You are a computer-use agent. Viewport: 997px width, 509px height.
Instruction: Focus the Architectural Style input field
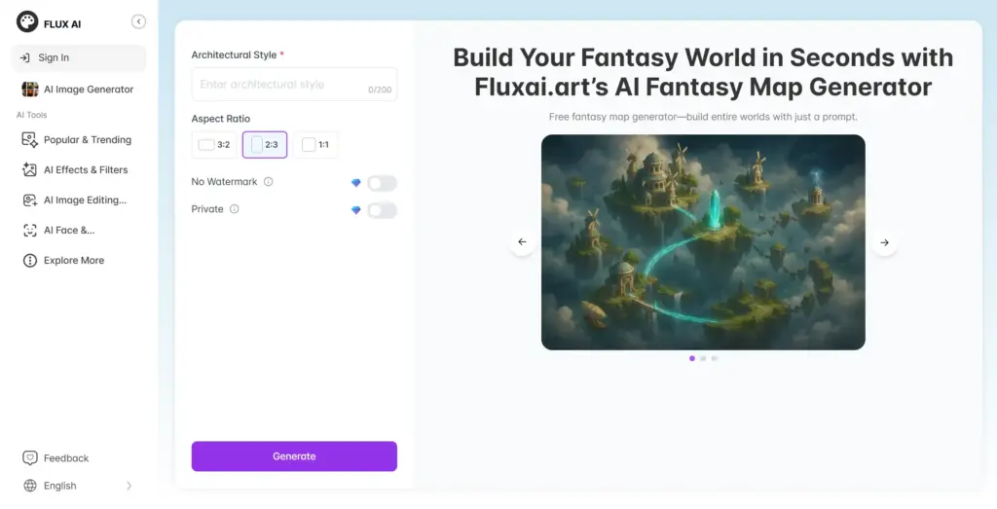[294, 85]
